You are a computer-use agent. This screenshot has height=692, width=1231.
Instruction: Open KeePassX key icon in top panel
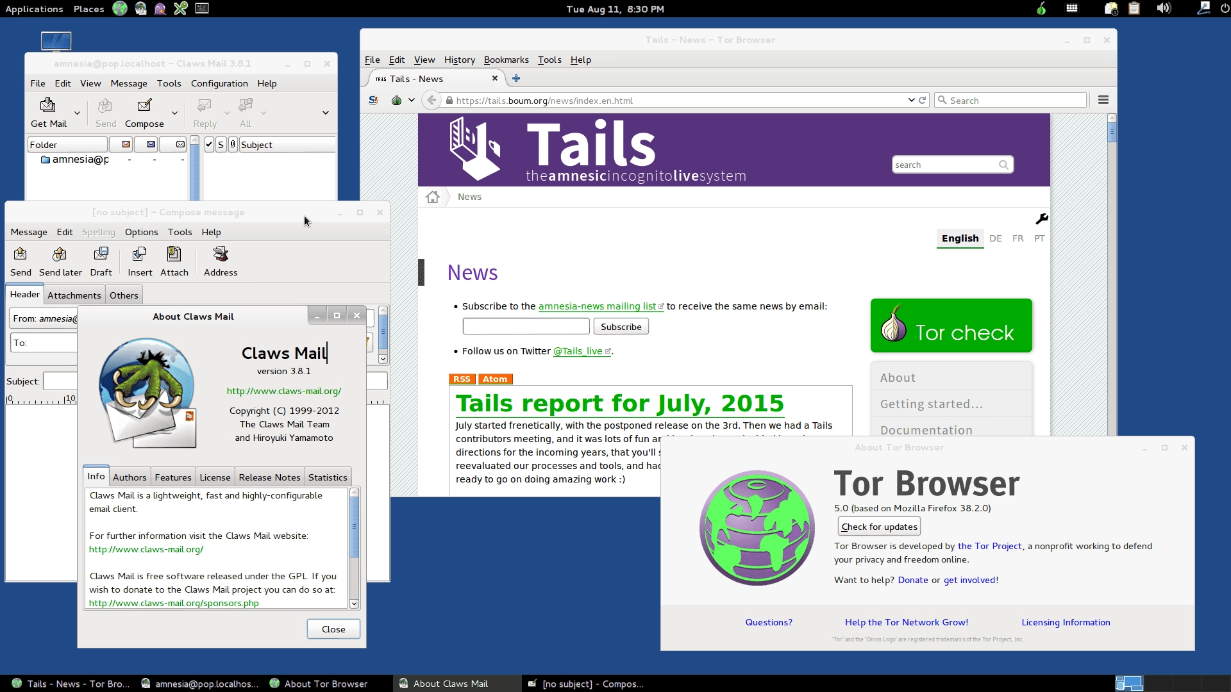181,8
